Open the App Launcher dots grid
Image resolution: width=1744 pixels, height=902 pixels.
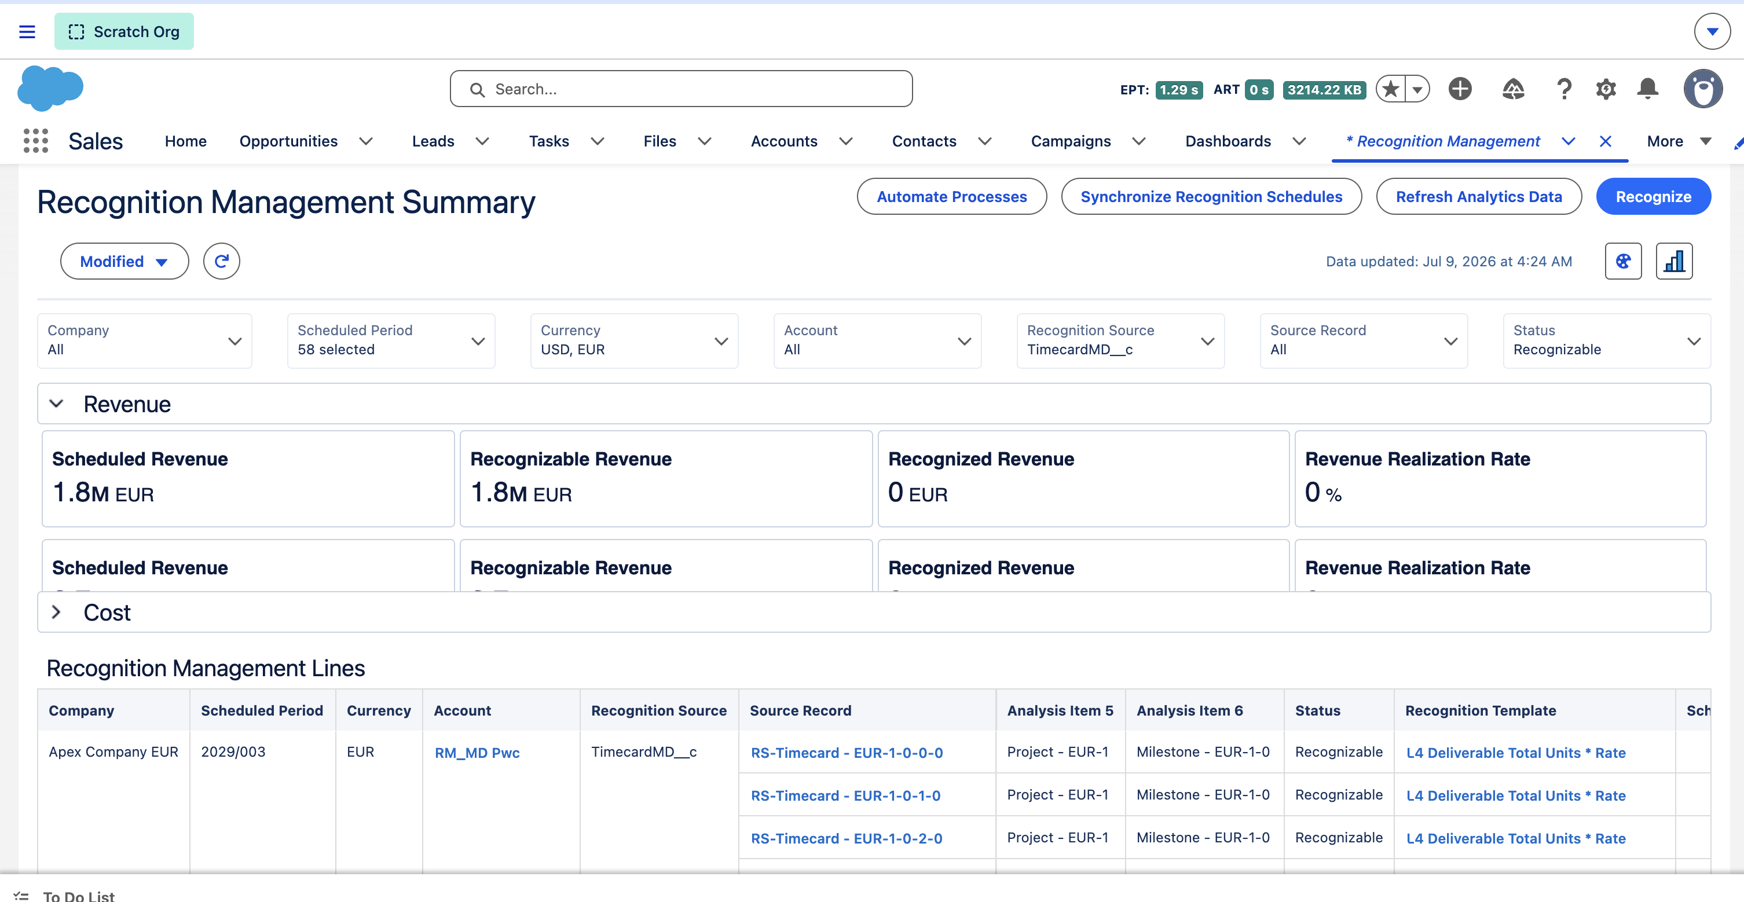[x=36, y=141]
